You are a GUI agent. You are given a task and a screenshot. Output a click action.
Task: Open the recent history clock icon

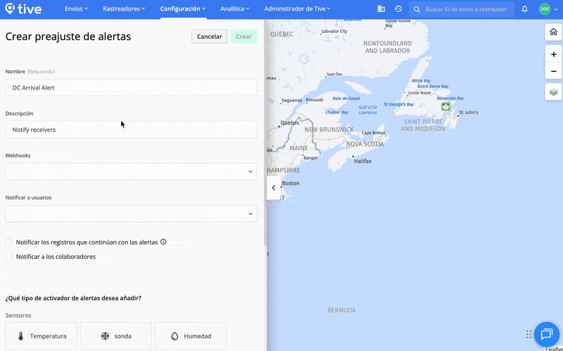click(398, 9)
